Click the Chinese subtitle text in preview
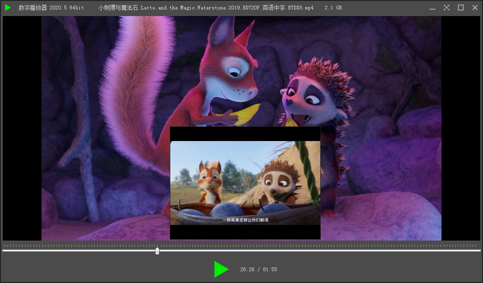 (245, 220)
